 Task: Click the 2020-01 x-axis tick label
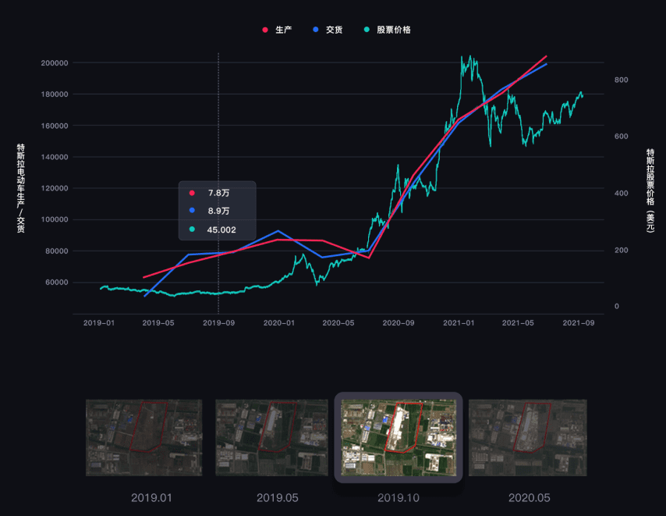278,322
